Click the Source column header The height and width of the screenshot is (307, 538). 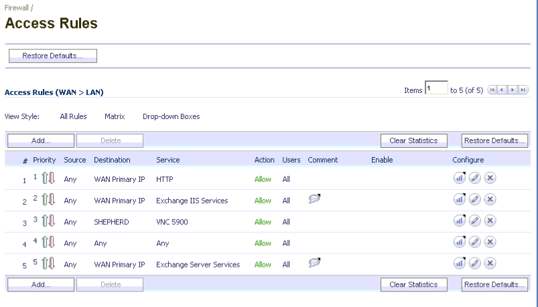[x=75, y=160]
